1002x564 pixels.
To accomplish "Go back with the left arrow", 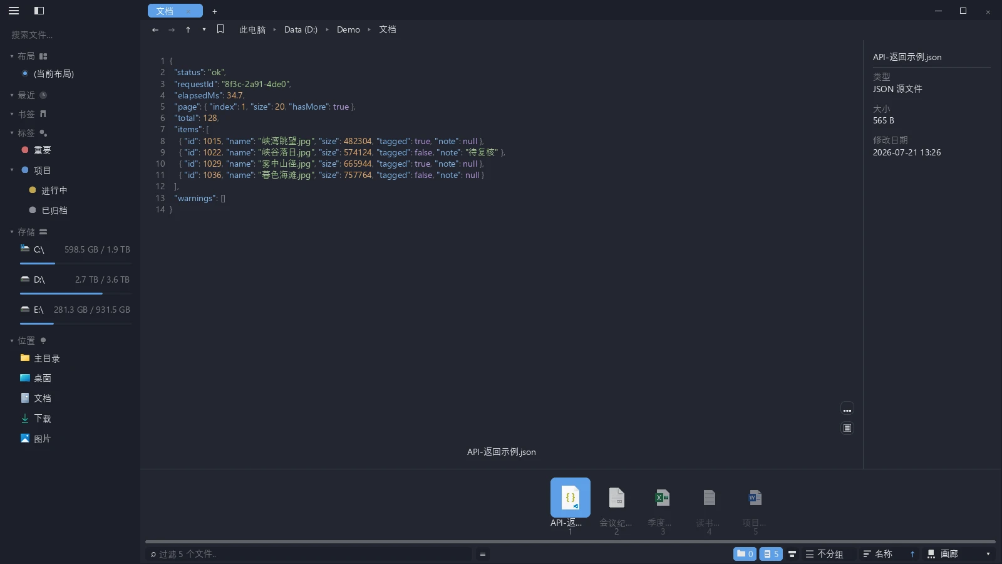I will point(155,29).
